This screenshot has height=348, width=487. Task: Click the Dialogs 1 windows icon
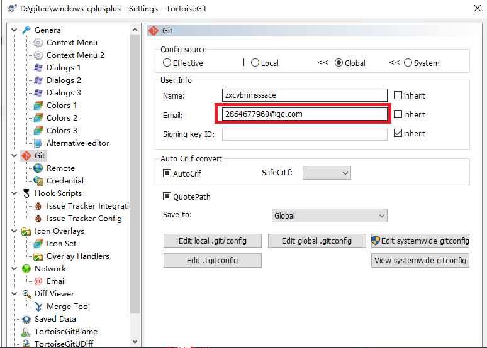(38, 68)
